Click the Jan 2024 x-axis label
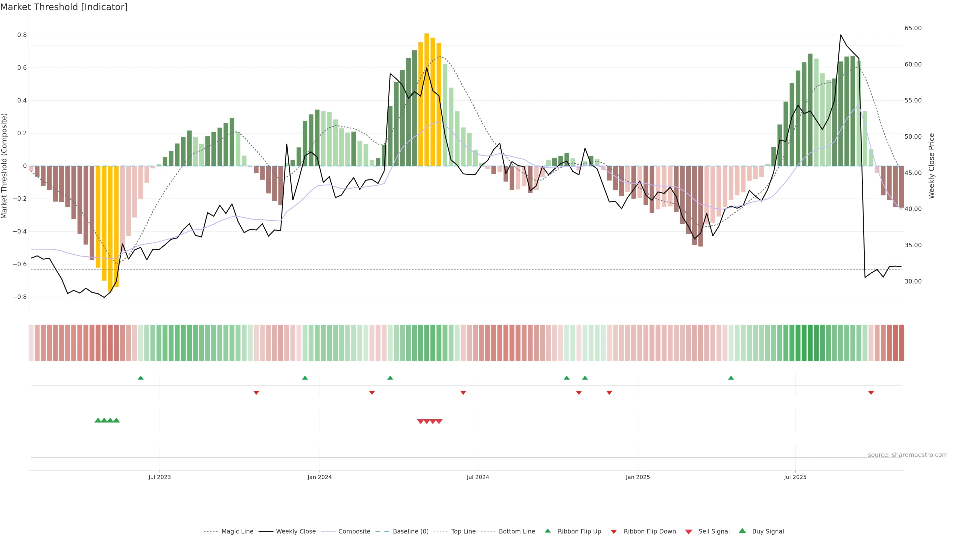Screen dimensions: 960x540 click(319, 477)
